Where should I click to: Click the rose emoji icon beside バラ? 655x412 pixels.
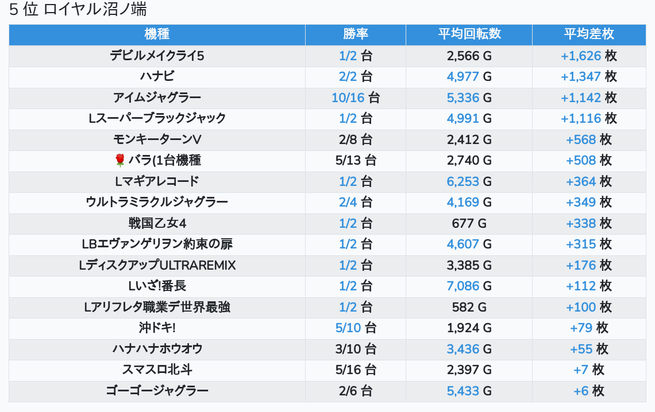[x=120, y=160]
